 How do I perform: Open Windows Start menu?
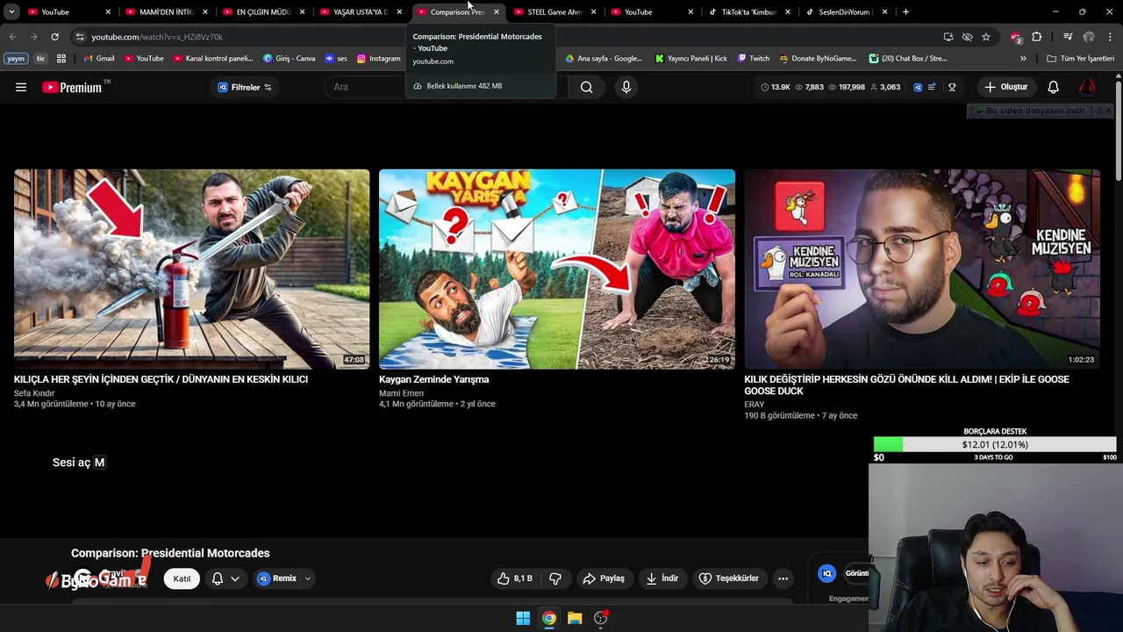[x=523, y=618]
